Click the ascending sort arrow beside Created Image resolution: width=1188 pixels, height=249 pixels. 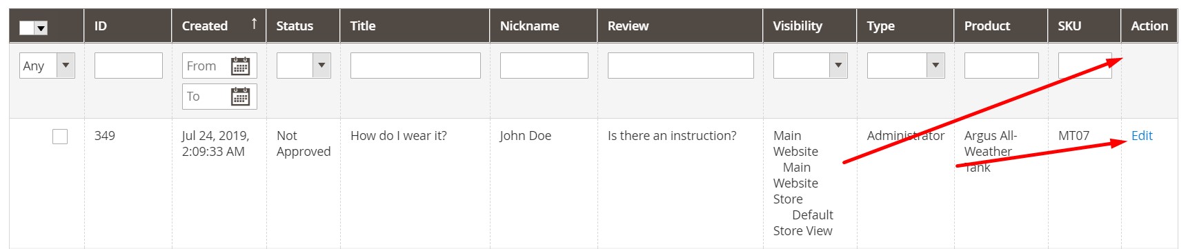tap(254, 24)
